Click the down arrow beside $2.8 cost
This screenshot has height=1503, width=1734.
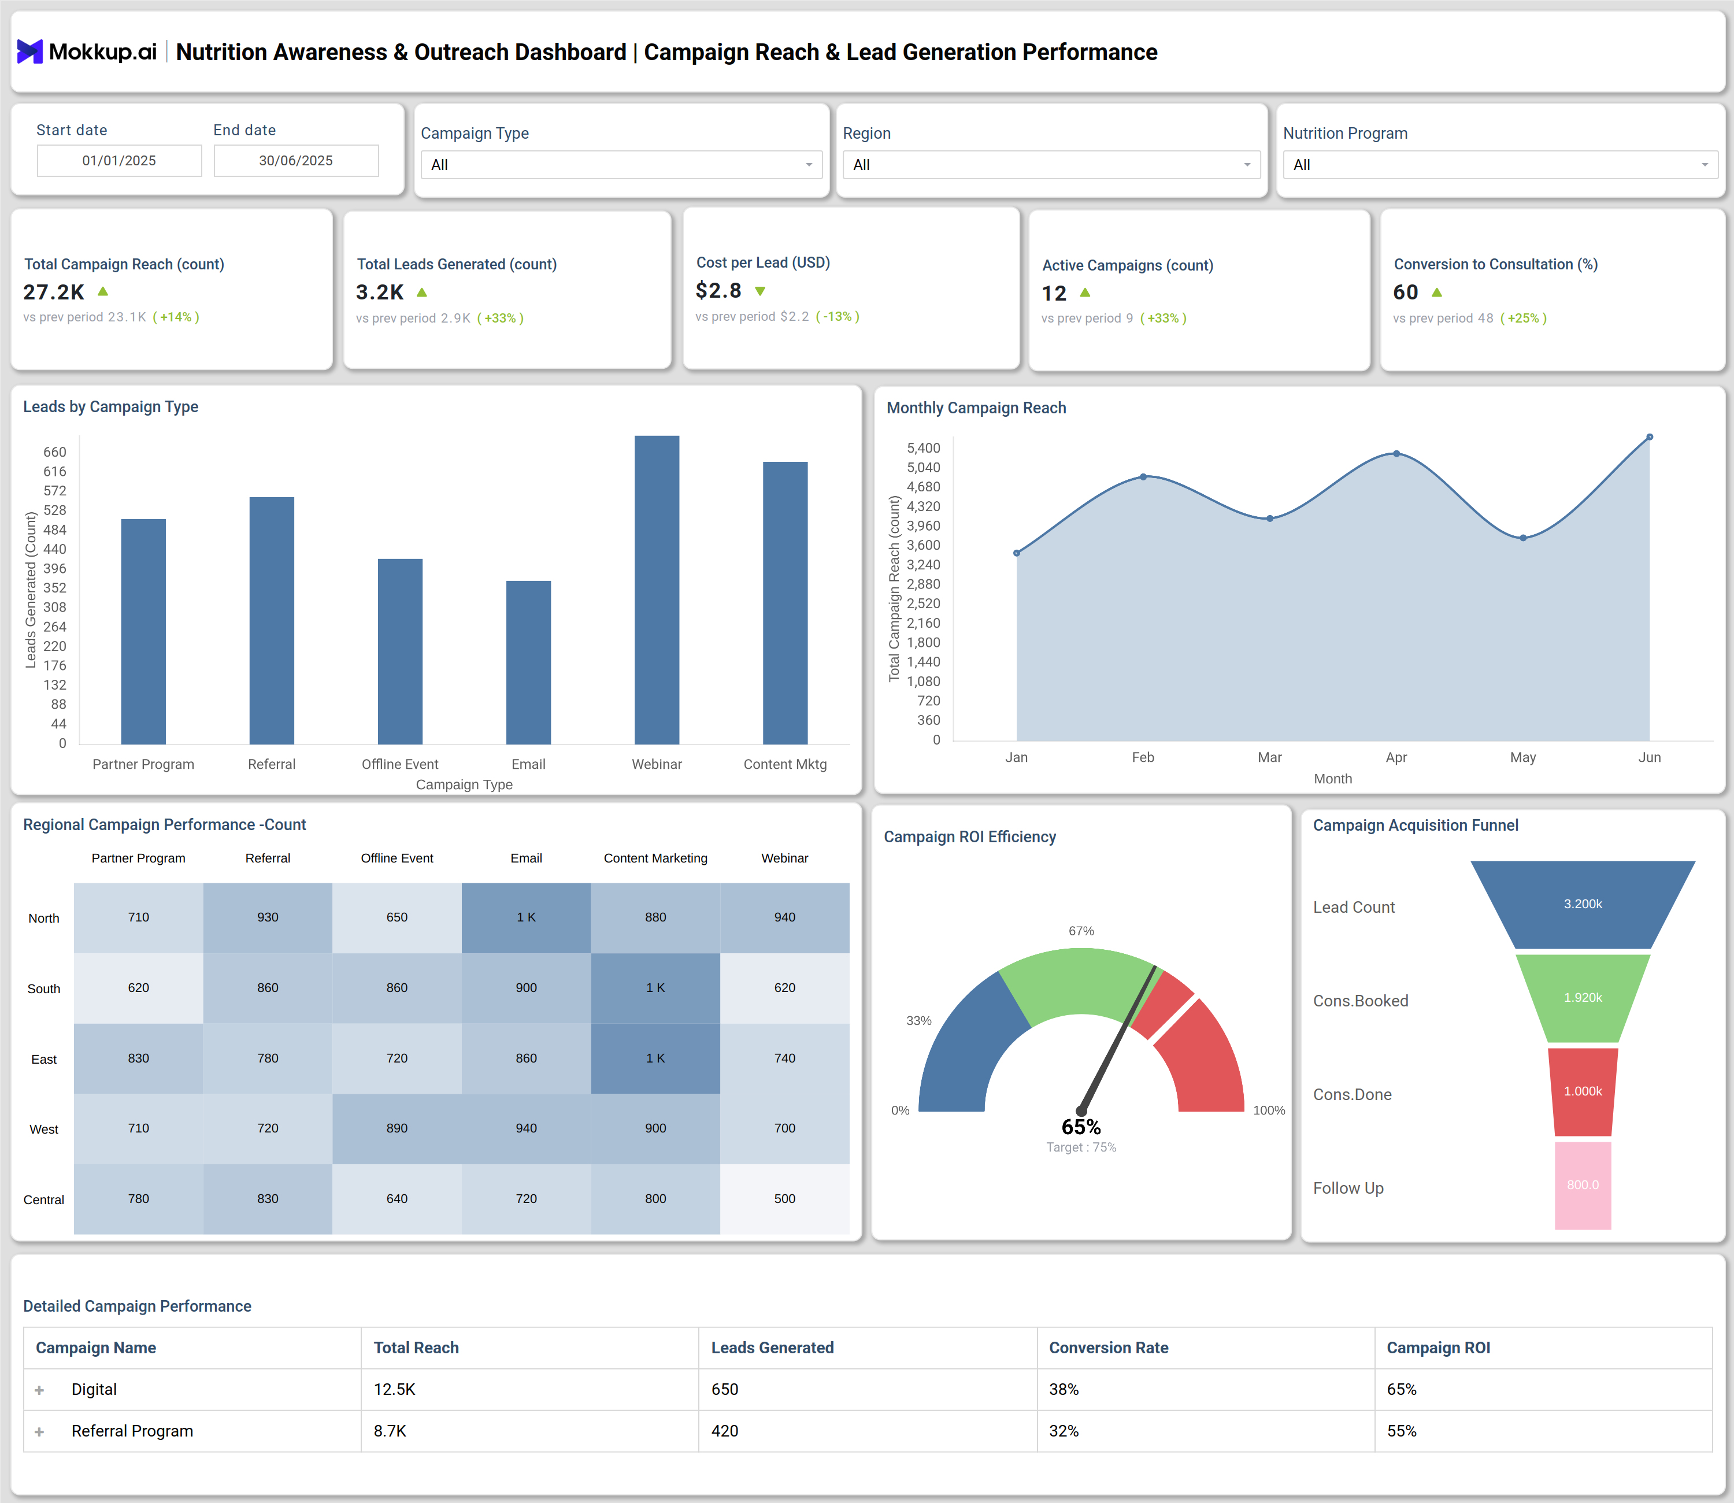(761, 291)
